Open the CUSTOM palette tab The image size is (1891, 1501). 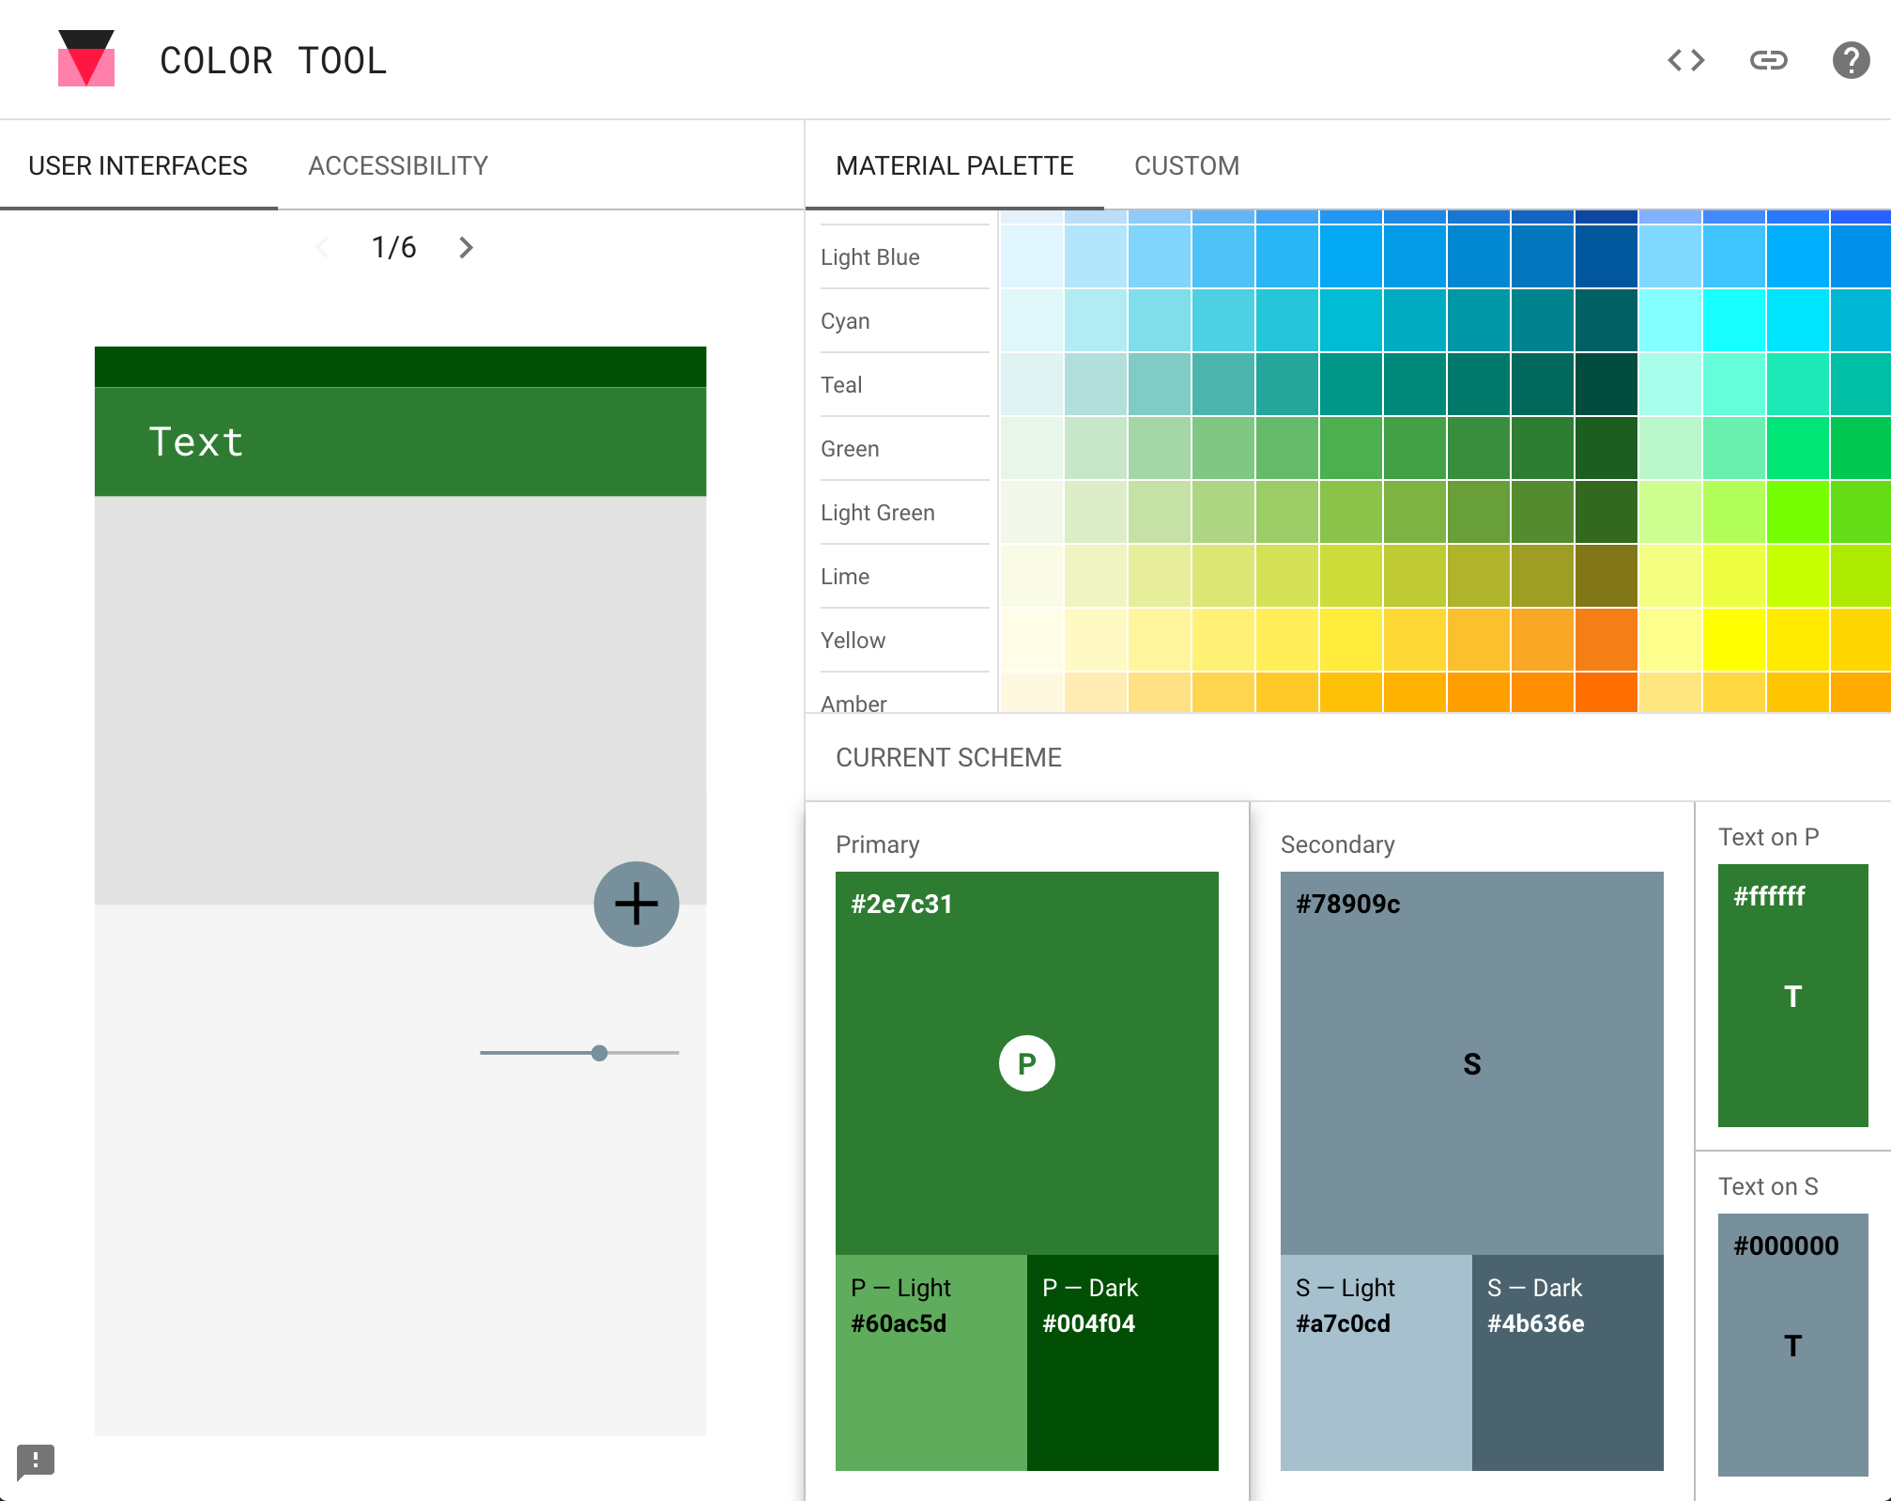pyautogui.click(x=1186, y=165)
